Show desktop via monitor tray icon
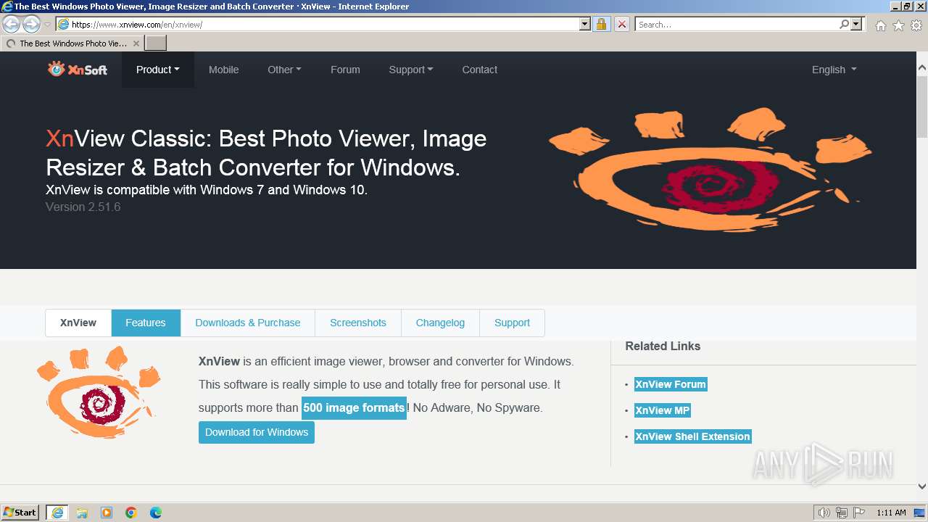Screen dimensions: 928x522 point(919,513)
